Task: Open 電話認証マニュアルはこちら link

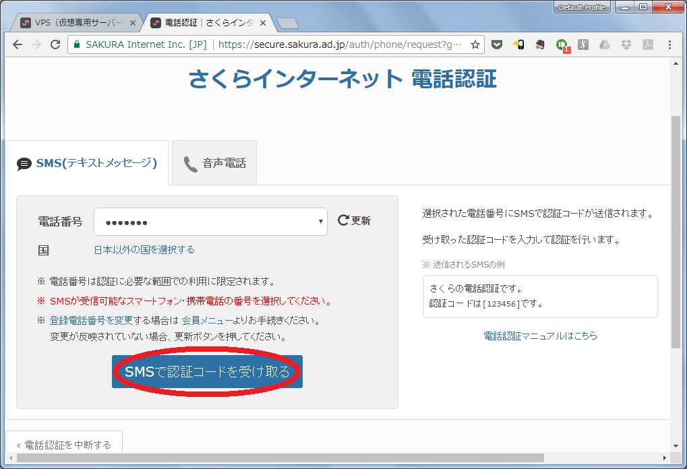Action: tap(540, 336)
